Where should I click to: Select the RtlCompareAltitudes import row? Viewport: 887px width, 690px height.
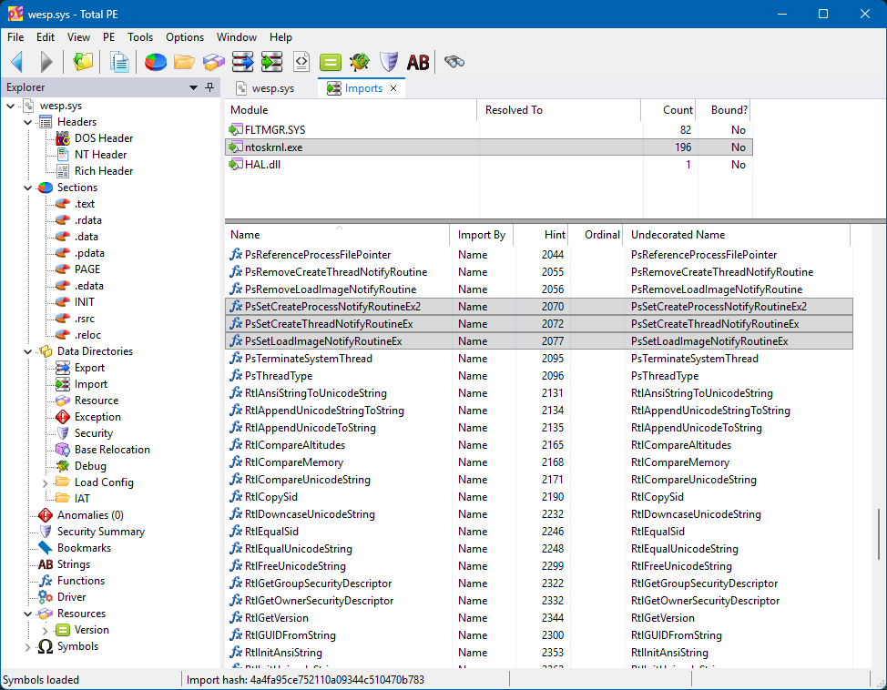[538, 445]
